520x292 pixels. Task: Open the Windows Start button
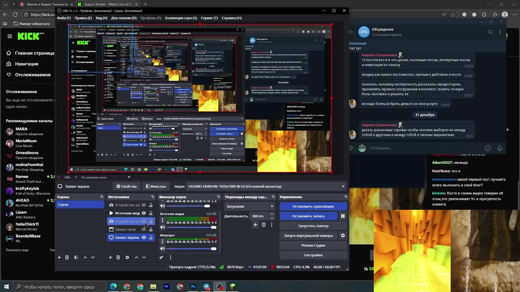click(6, 287)
